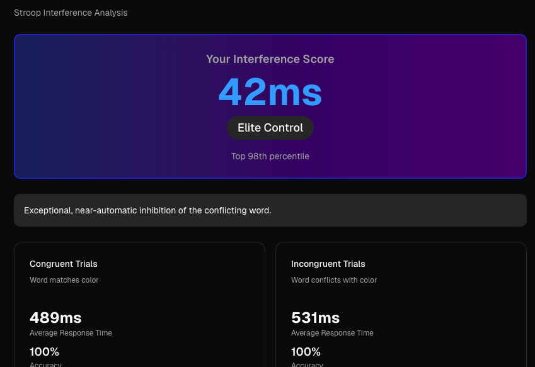
Task: Click the Word matches color subtitle
Action: click(x=64, y=280)
